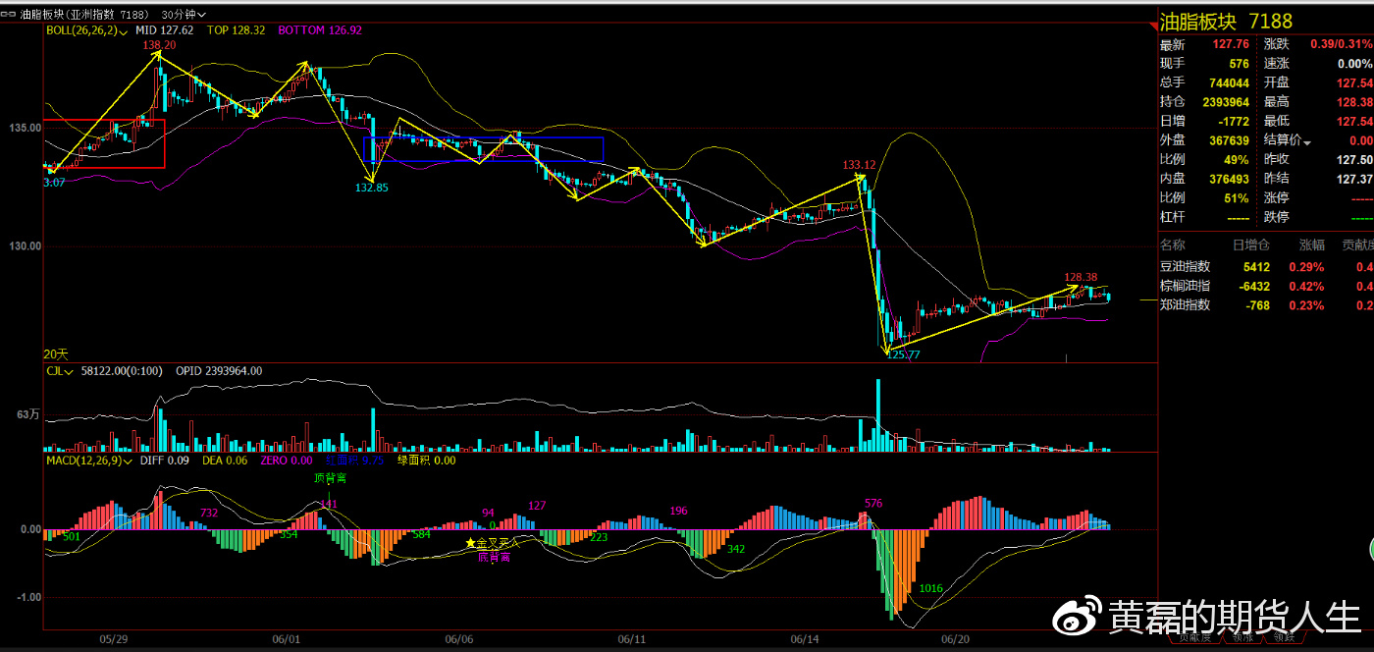The height and width of the screenshot is (652, 1374).
Task: Click the 持仓 value 2393964
Action: pyautogui.click(x=1226, y=102)
